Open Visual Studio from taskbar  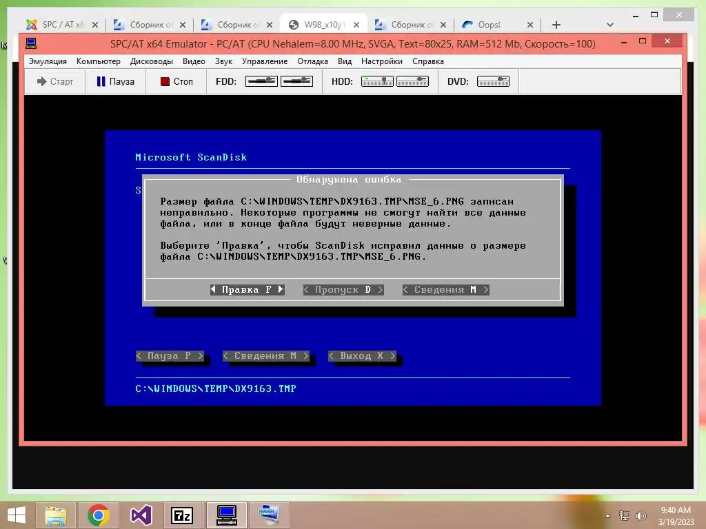[141, 515]
